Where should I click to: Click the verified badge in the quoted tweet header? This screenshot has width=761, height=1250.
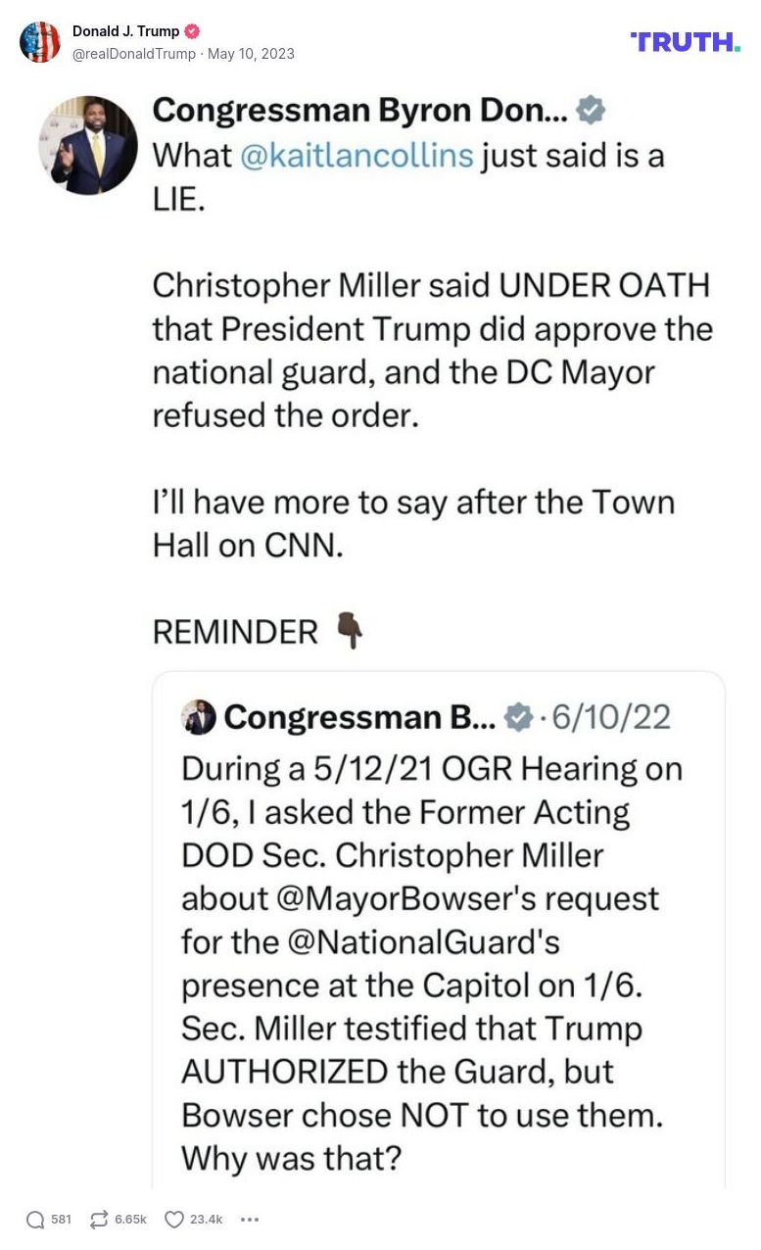[516, 718]
